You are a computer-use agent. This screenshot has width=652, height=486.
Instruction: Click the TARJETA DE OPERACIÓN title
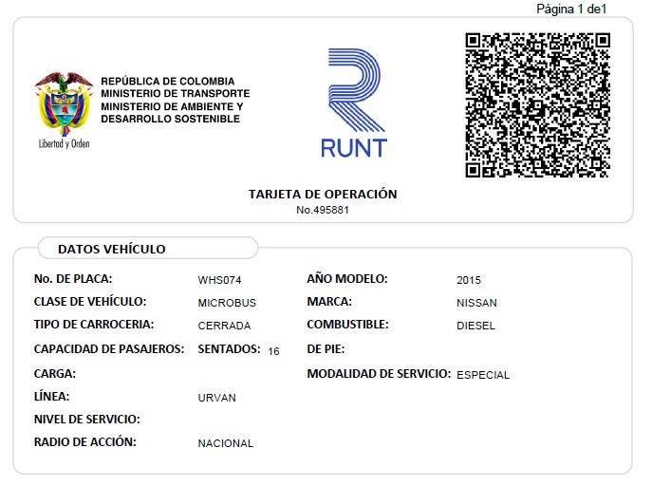click(x=323, y=194)
